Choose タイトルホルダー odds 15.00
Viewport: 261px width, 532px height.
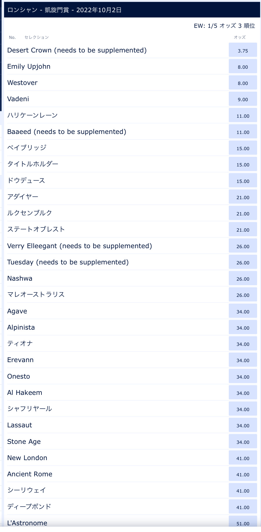[x=243, y=164]
